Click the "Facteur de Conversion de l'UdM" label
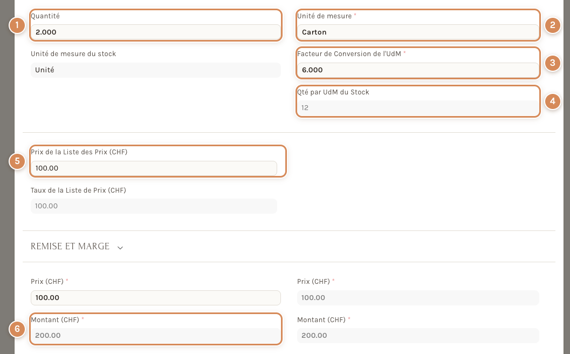This screenshot has width=570, height=354. pos(349,54)
